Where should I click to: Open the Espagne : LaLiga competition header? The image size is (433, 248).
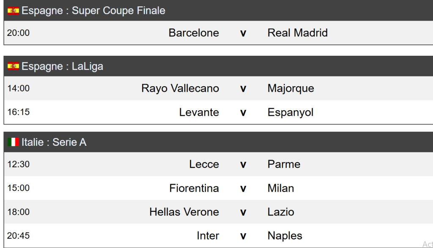pyautogui.click(x=62, y=66)
